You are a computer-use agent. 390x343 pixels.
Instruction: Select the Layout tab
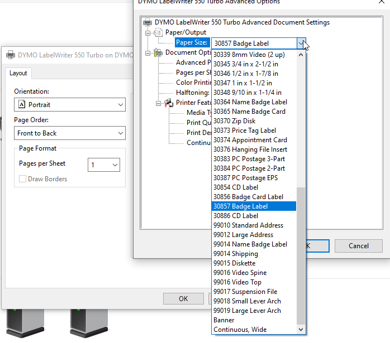18,73
